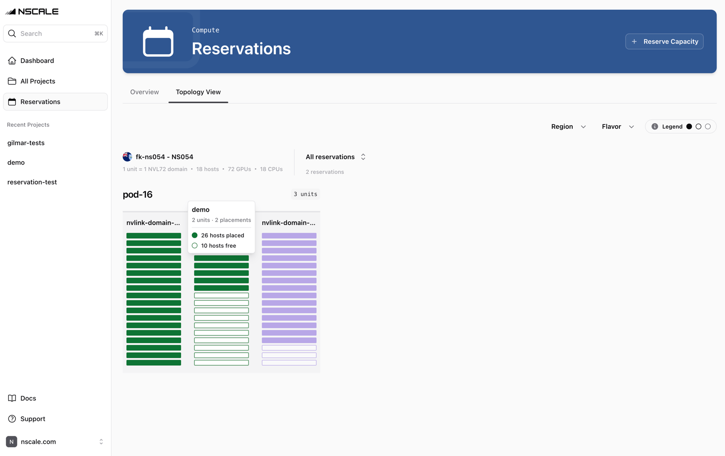Open the Legend button
Viewport: 725px width, 456px height.
(x=681, y=127)
